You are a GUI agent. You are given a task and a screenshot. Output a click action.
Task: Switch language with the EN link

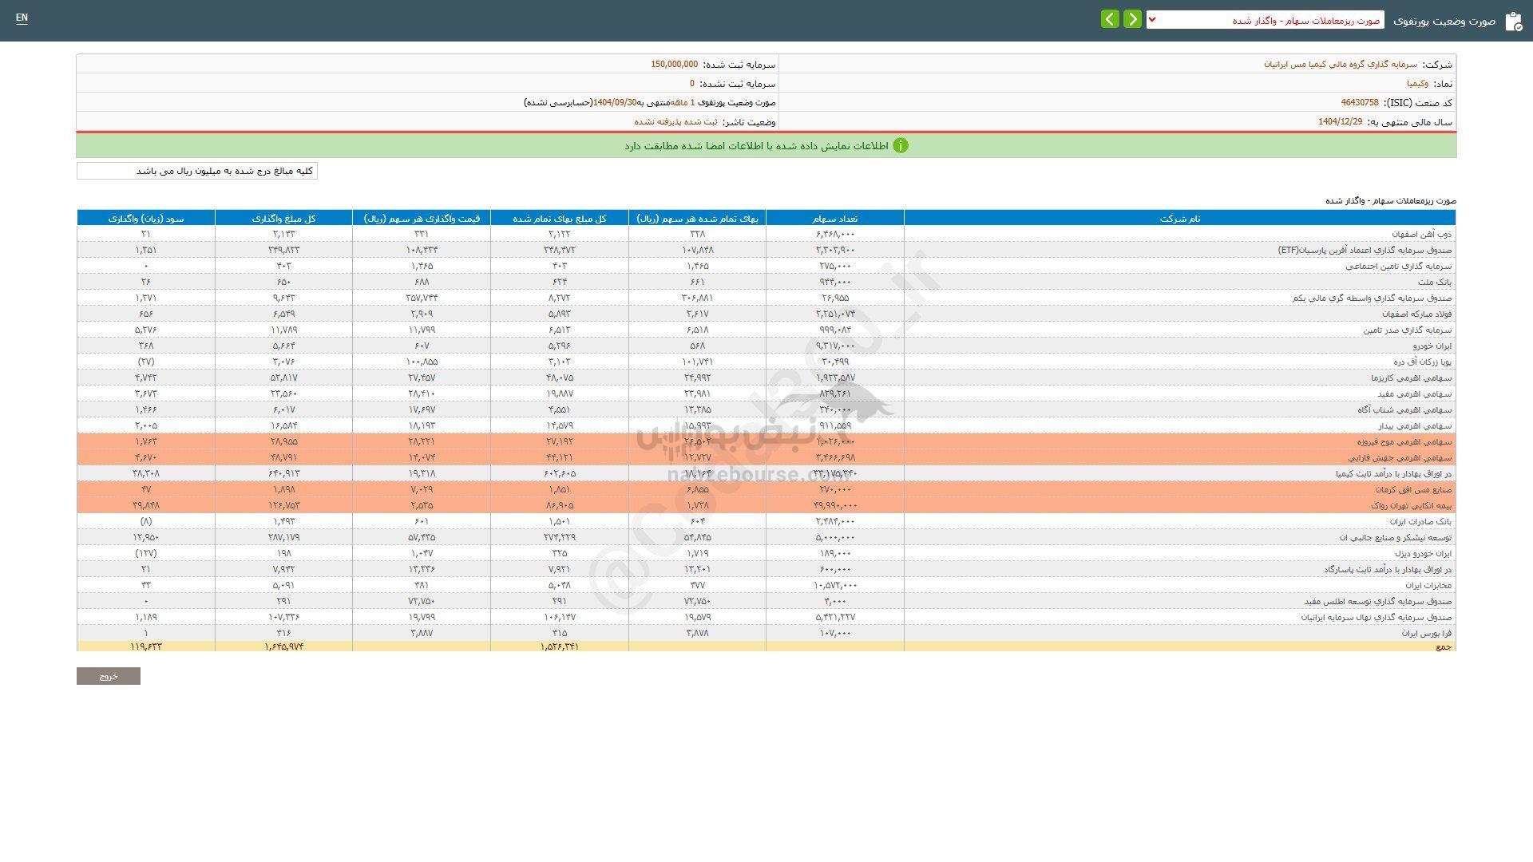click(x=22, y=18)
